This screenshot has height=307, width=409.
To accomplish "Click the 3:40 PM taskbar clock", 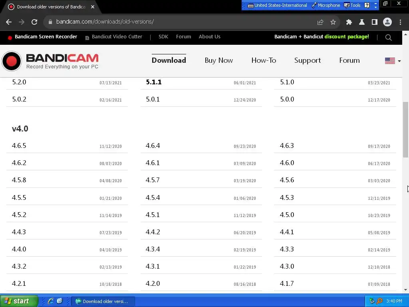I will pyautogui.click(x=394, y=301).
